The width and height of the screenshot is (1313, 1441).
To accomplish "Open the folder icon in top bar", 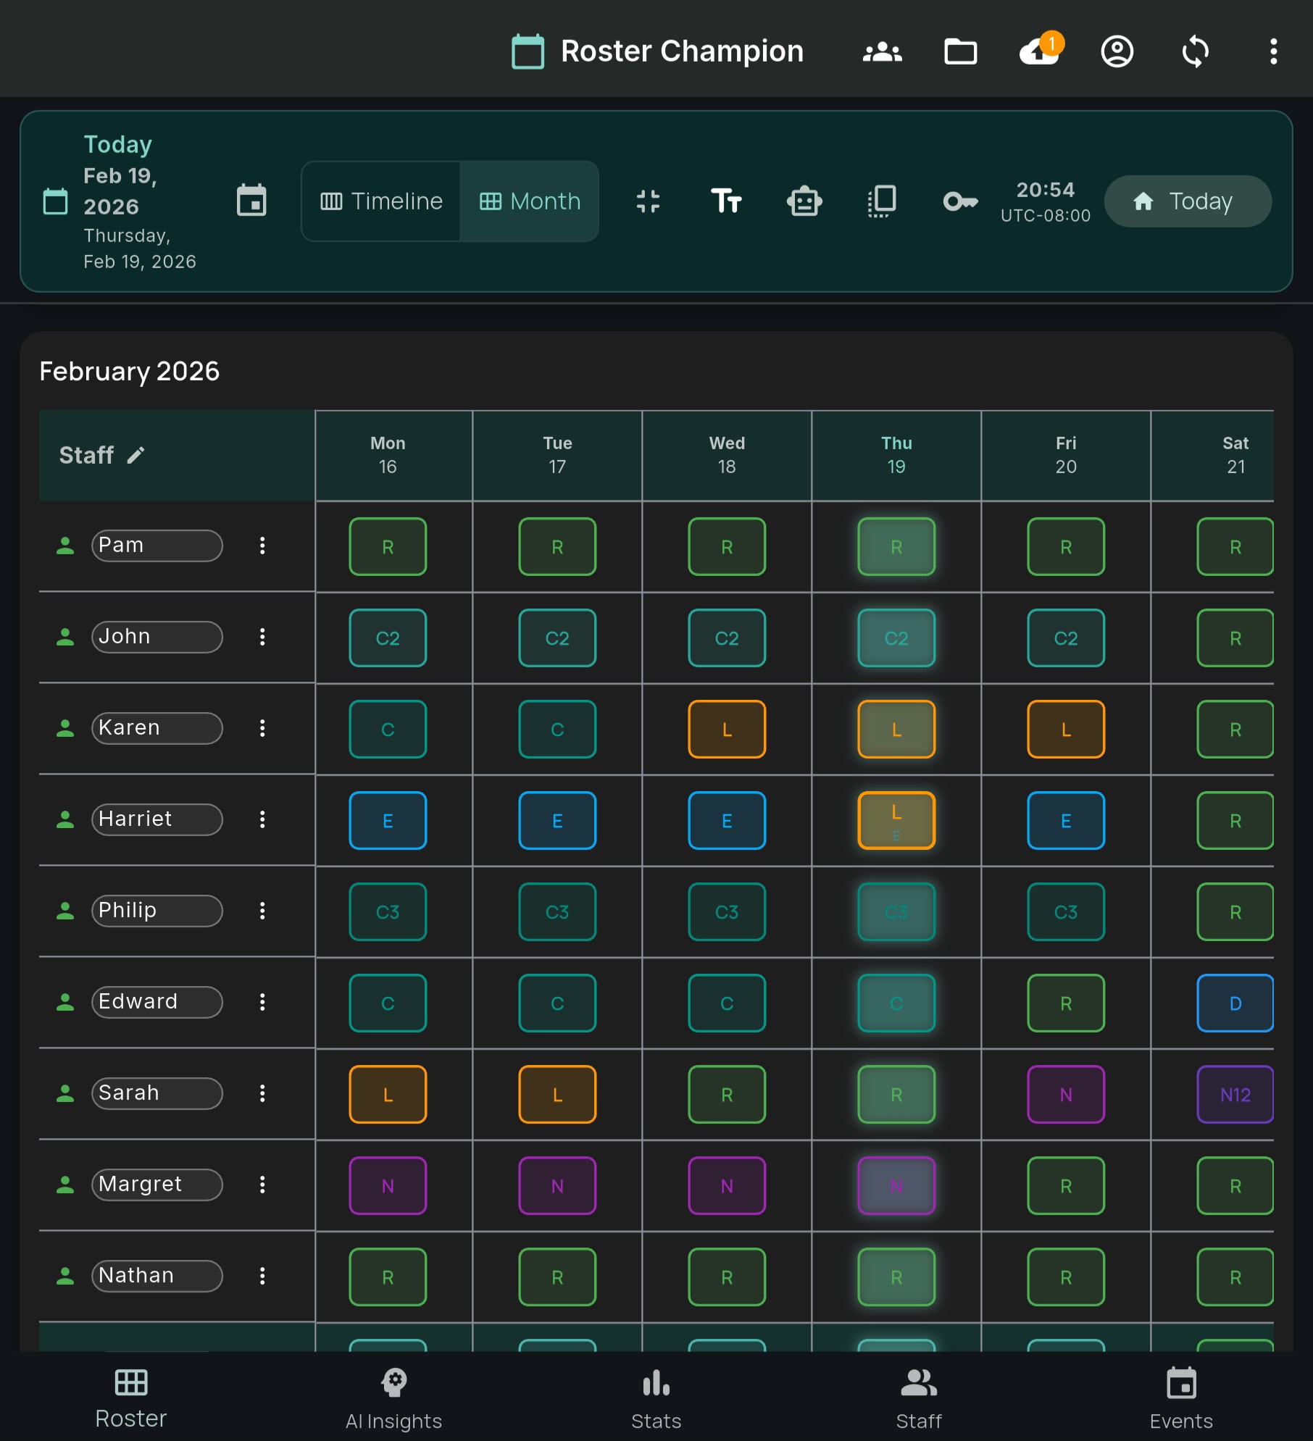I will pyautogui.click(x=960, y=51).
